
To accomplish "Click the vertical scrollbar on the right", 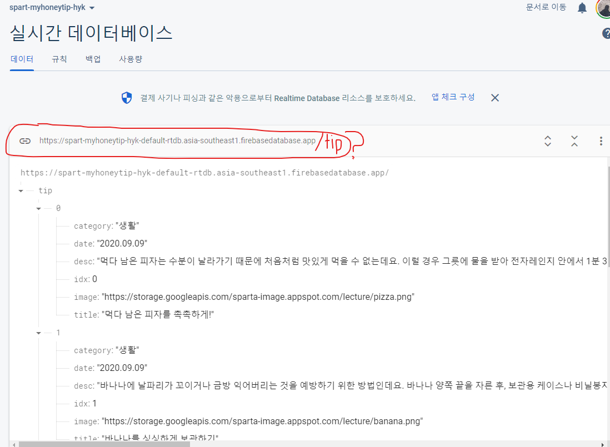I will pos(608,218).
